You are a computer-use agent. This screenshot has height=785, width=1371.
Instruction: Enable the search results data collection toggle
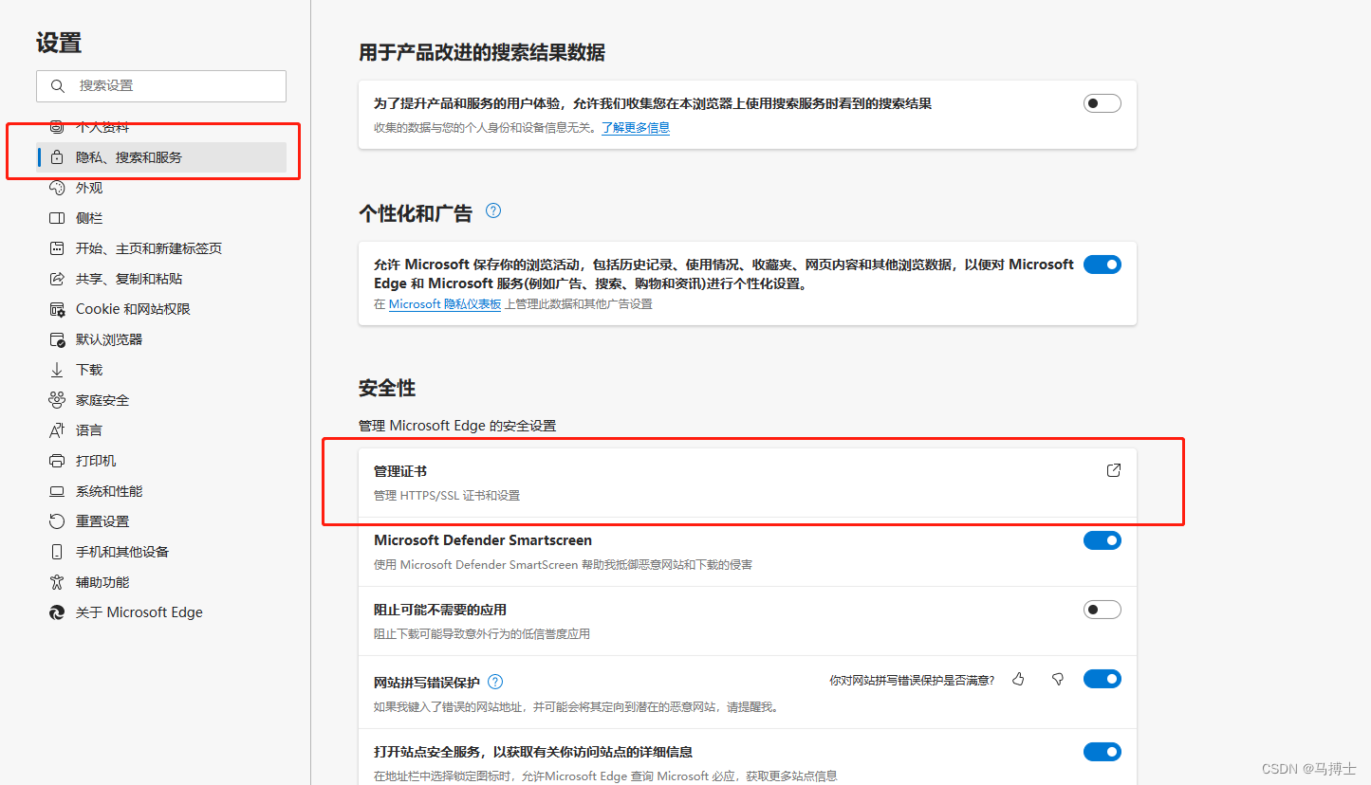(1102, 102)
